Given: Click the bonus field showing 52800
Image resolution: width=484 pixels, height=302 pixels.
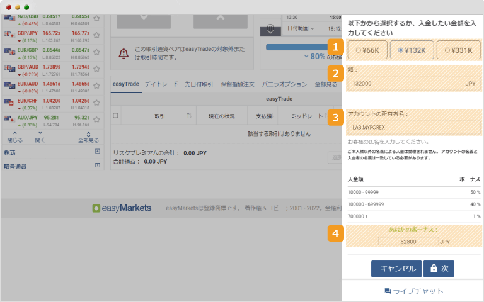Looking at the screenshot, I should 408,242.
